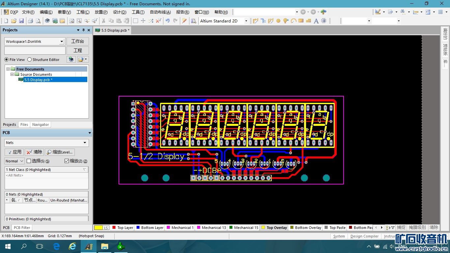Select the Place Arc tool icon
Screen dimensions: 450x253
pos(293,21)
